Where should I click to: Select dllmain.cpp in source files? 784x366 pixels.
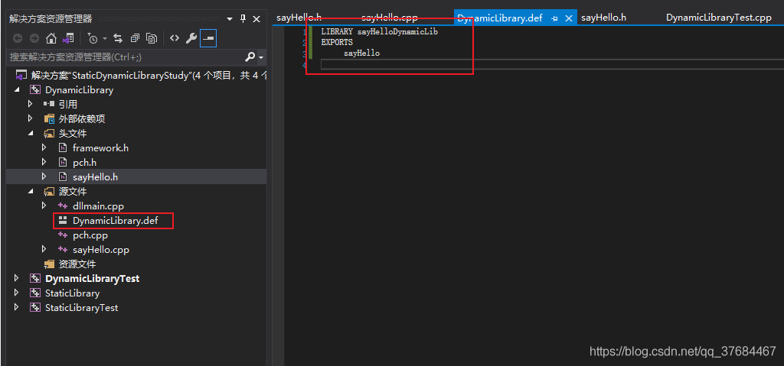tap(98, 206)
